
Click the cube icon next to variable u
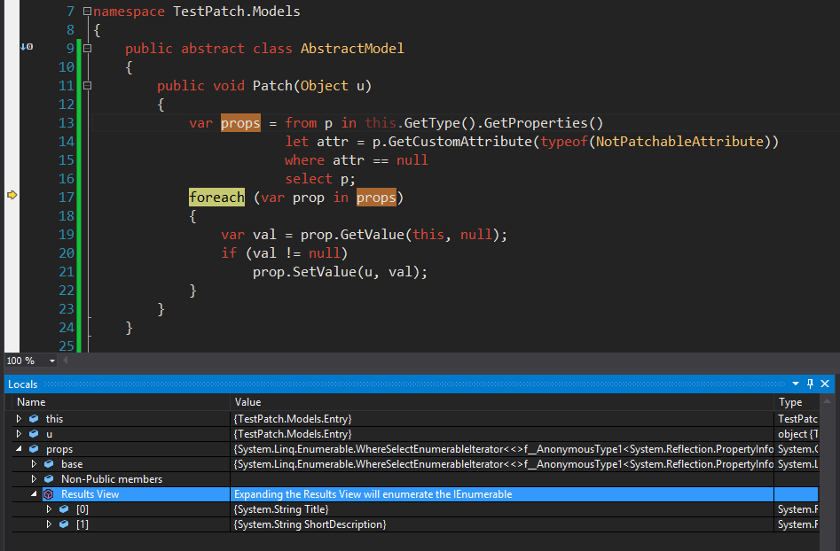pyautogui.click(x=33, y=433)
